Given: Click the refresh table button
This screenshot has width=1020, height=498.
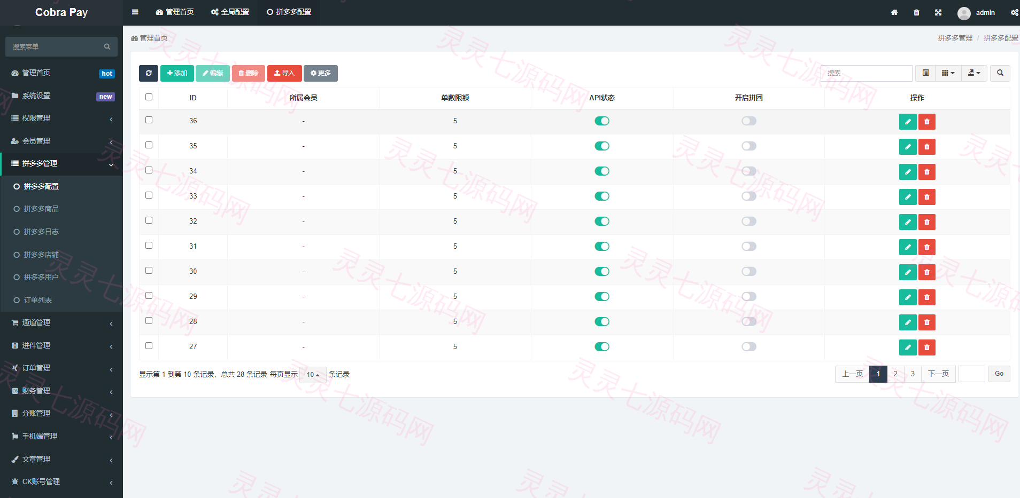Looking at the screenshot, I should click(149, 73).
